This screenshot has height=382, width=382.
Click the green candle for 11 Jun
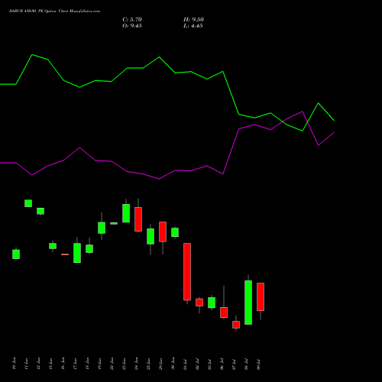click(28, 203)
